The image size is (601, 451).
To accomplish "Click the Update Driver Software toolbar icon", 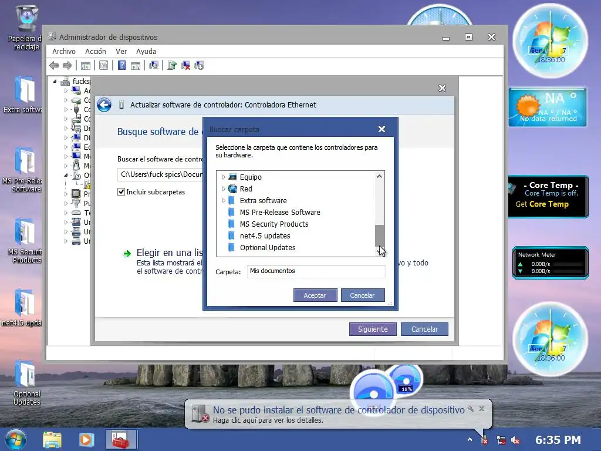I will 172,66.
